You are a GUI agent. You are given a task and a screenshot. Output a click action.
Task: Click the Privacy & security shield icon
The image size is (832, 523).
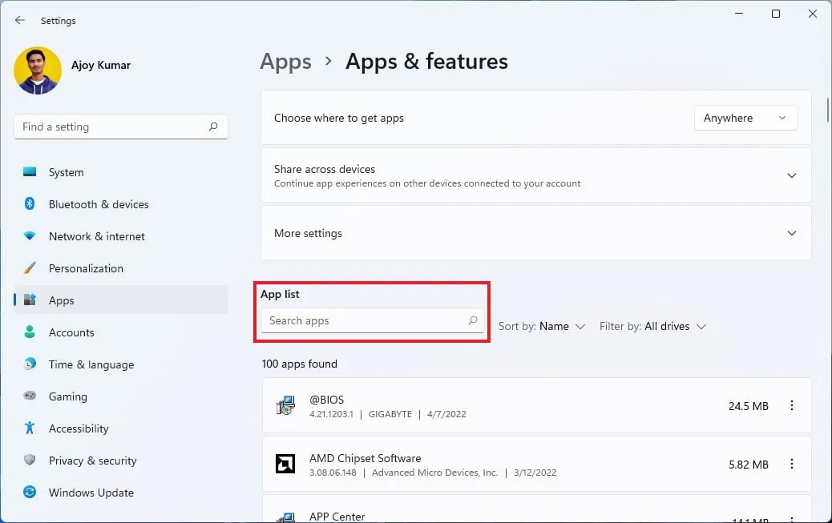coord(30,461)
